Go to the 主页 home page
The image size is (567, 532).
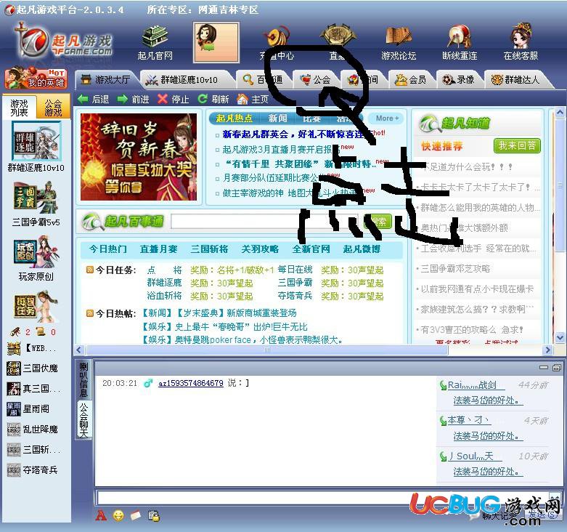tap(253, 99)
